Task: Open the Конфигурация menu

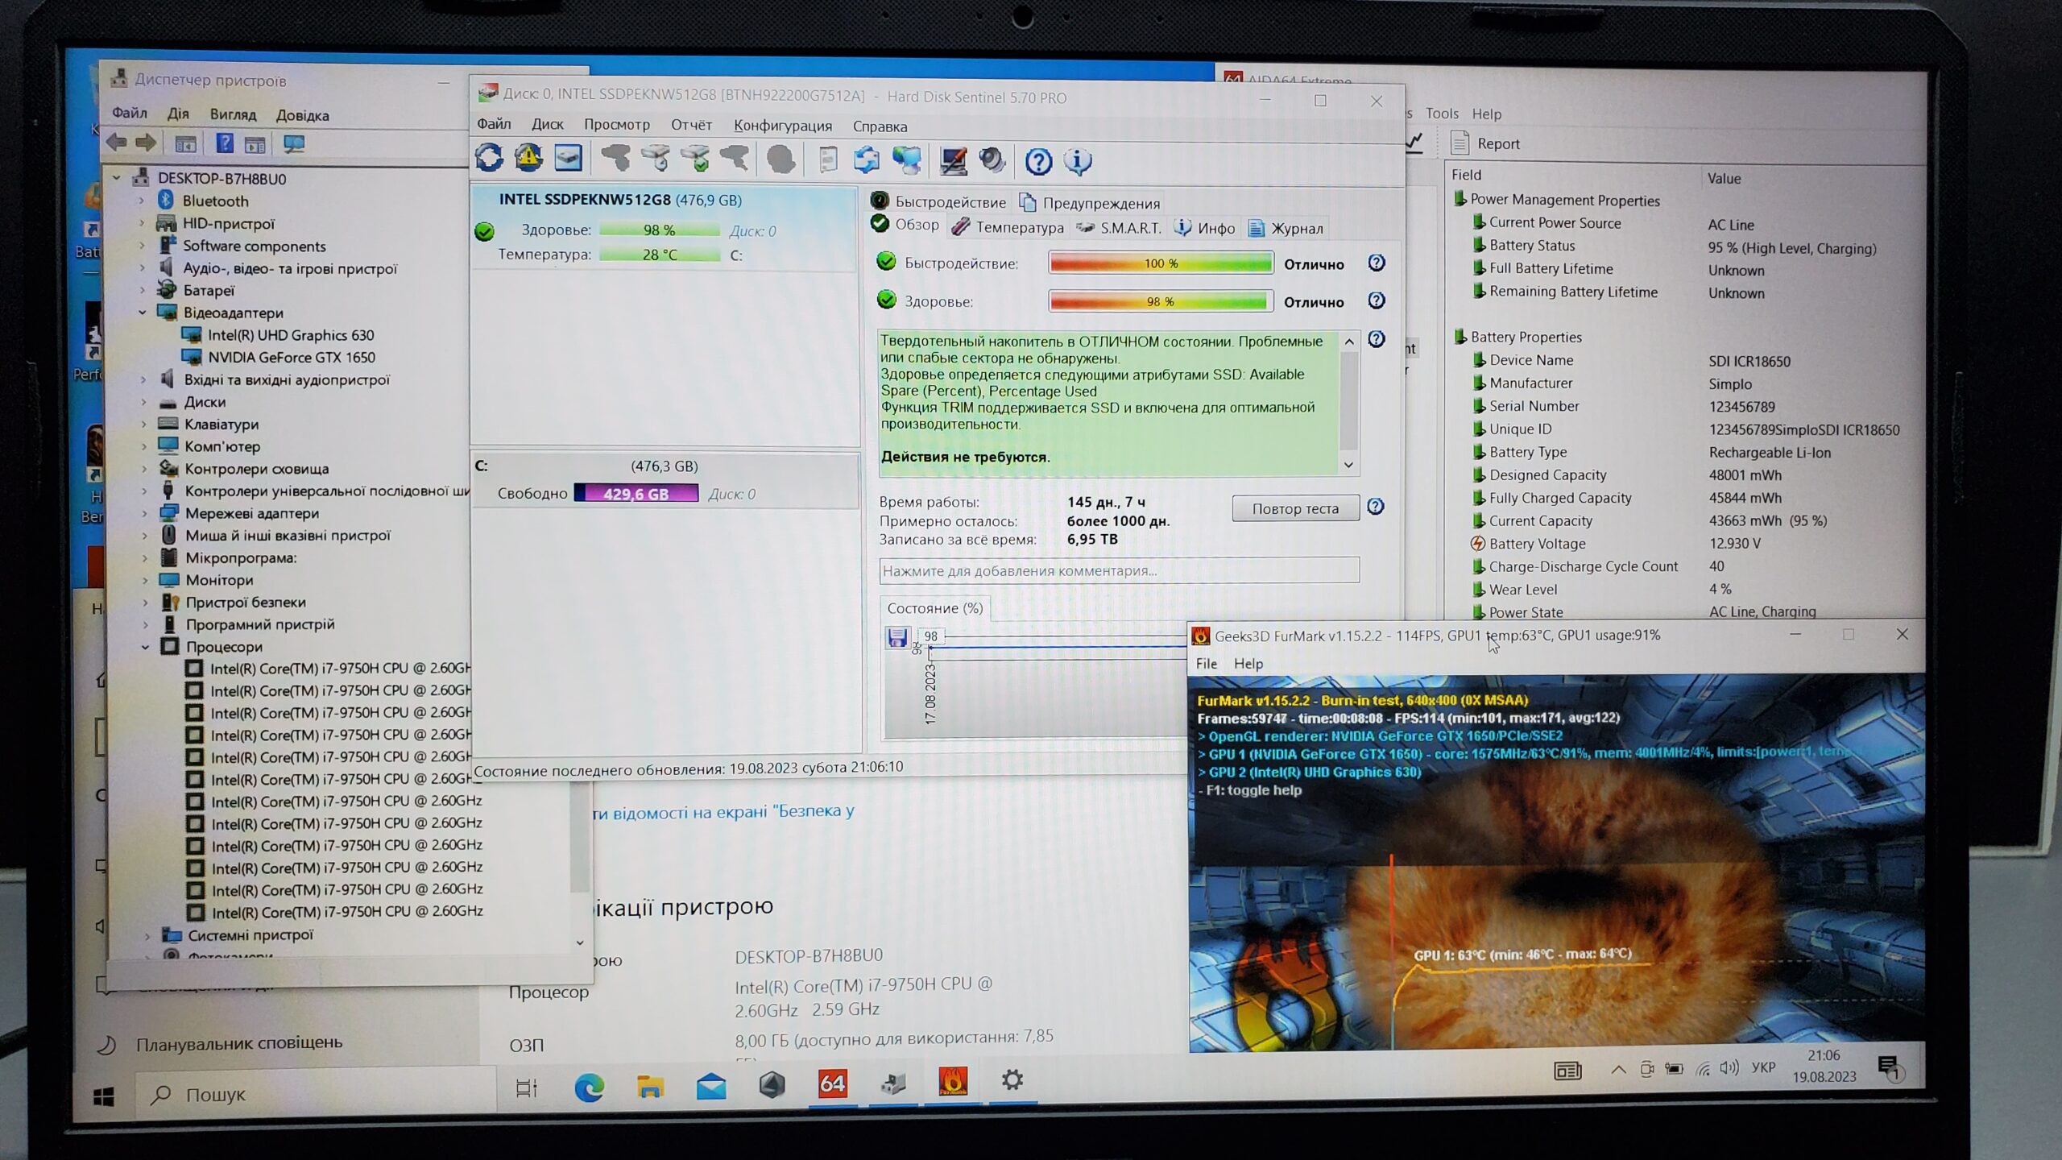Action: click(x=782, y=126)
